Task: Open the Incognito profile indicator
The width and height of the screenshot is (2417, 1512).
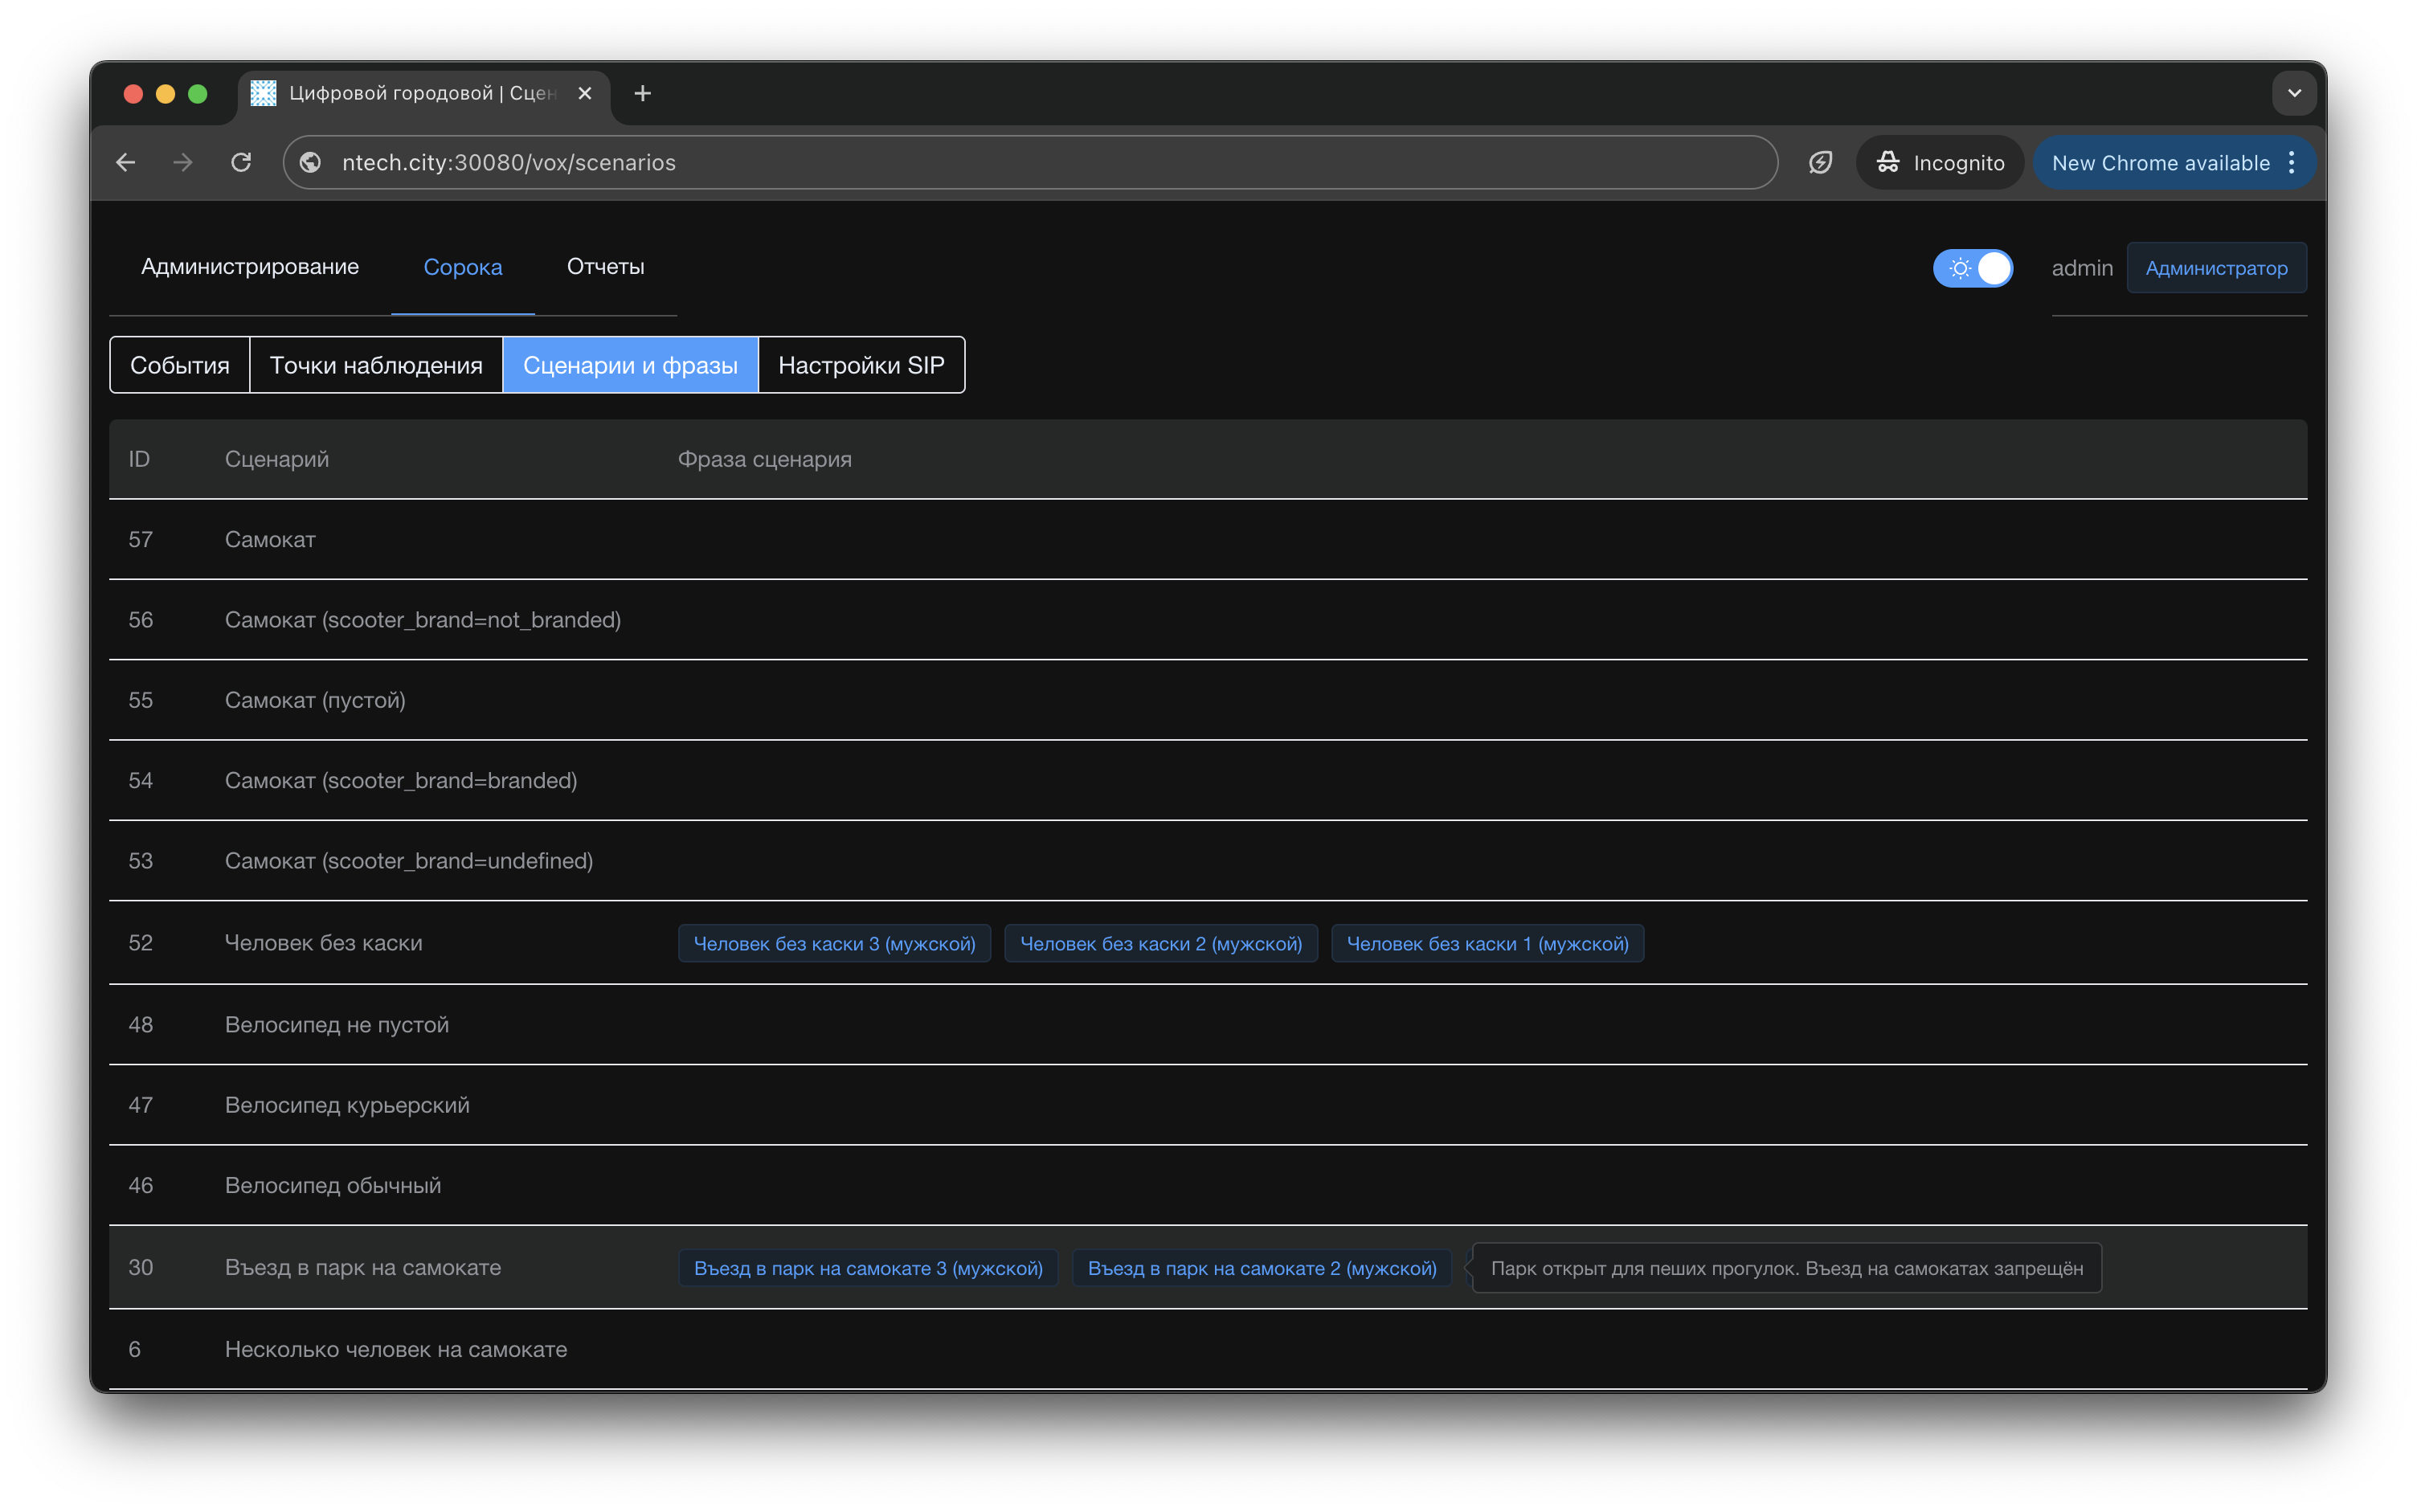Action: tap(1940, 162)
